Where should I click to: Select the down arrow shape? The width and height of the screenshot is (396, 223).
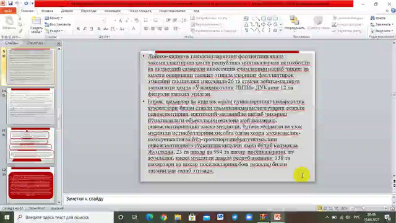tap(269, 24)
